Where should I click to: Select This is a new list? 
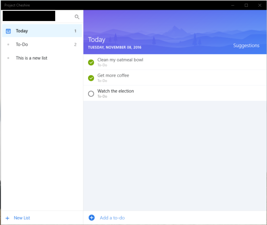pyautogui.click(x=42, y=58)
